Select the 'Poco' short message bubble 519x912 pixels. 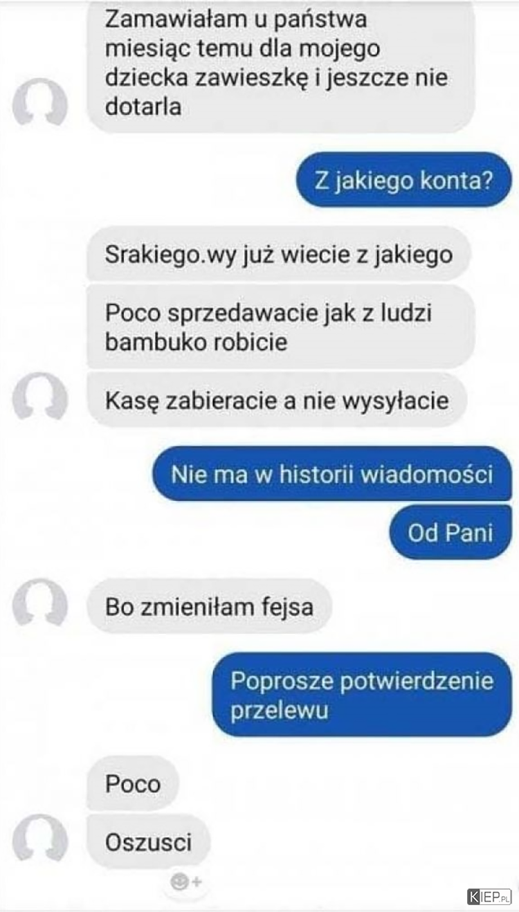point(133,783)
